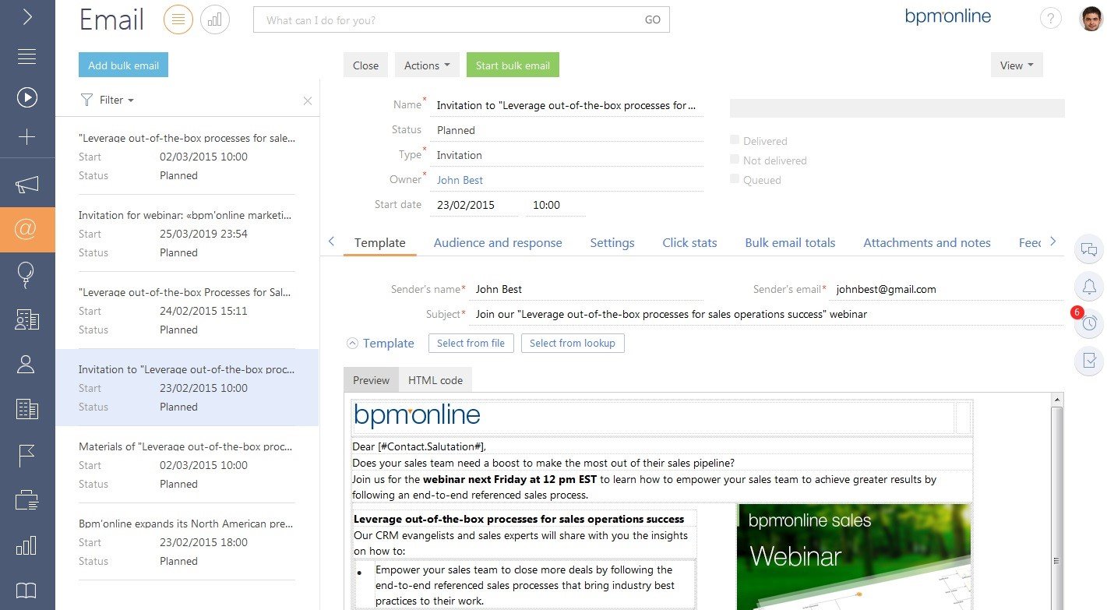Click the Add bulk email button
1107x610 pixels.
pyautogui.click(x=123, y=65)
